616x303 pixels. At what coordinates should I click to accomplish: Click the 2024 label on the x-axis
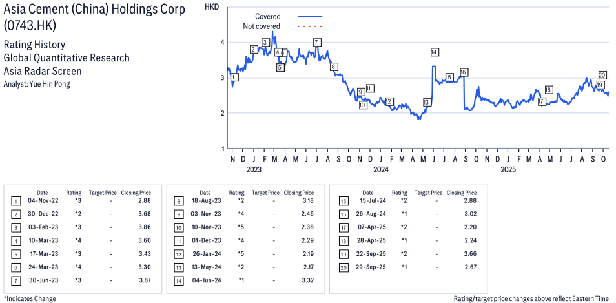[x=380, y=170]
